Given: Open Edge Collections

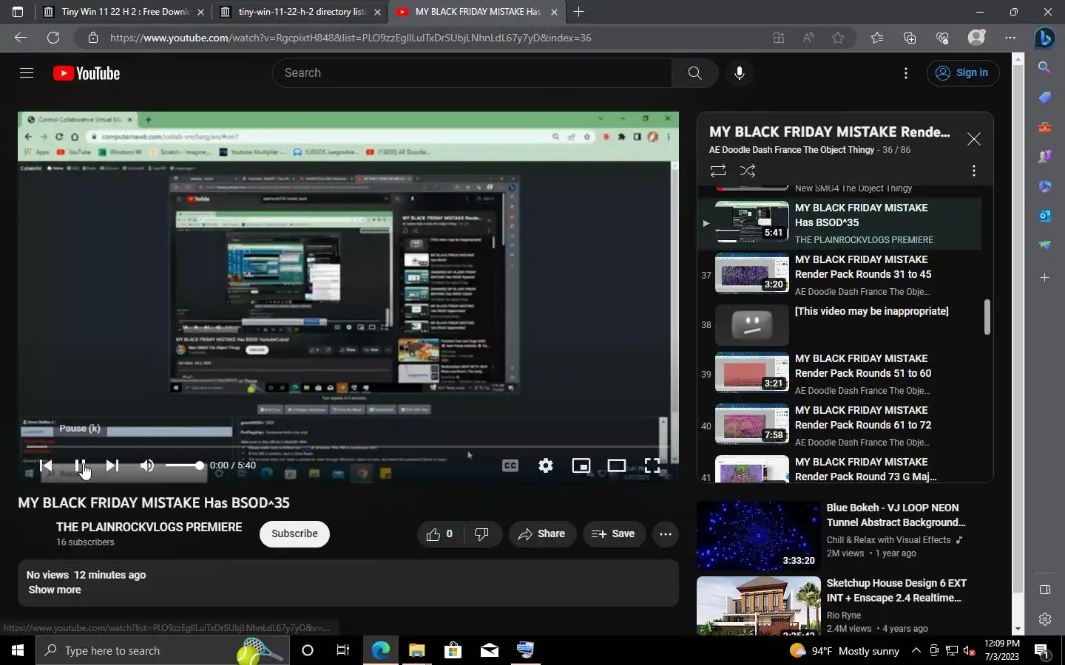Looking at the screenshot, I should (910, 38).
